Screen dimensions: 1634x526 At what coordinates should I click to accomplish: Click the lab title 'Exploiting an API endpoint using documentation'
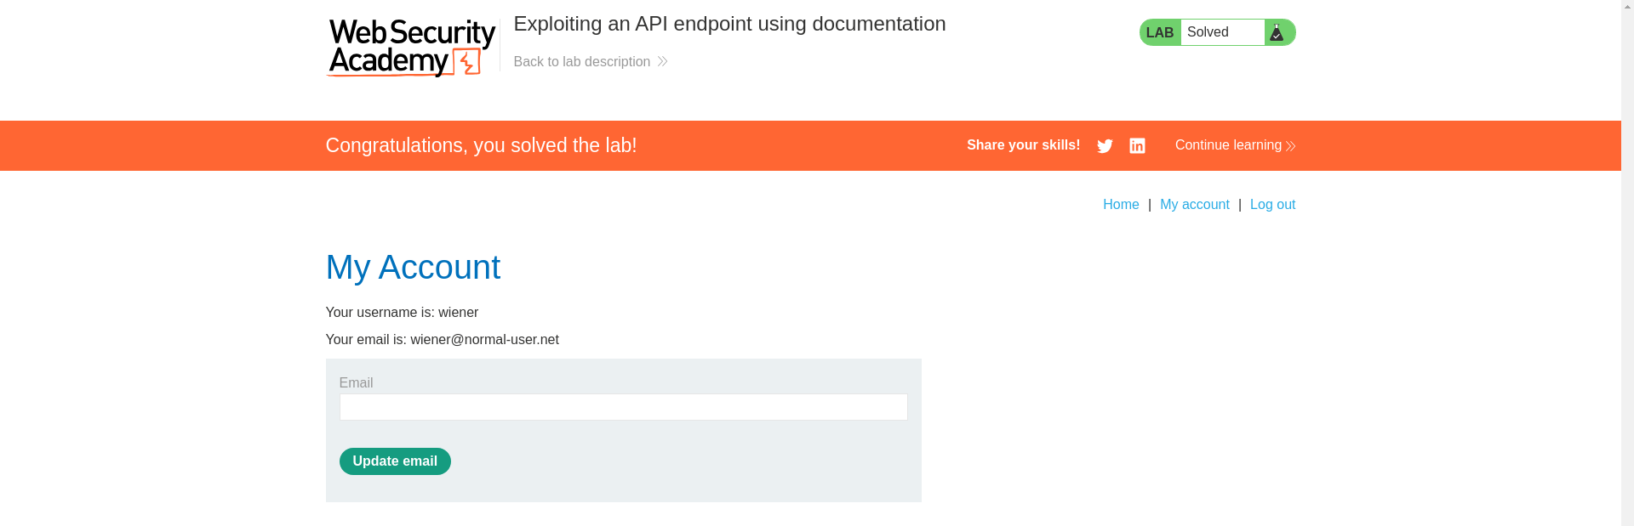point(729,24)
